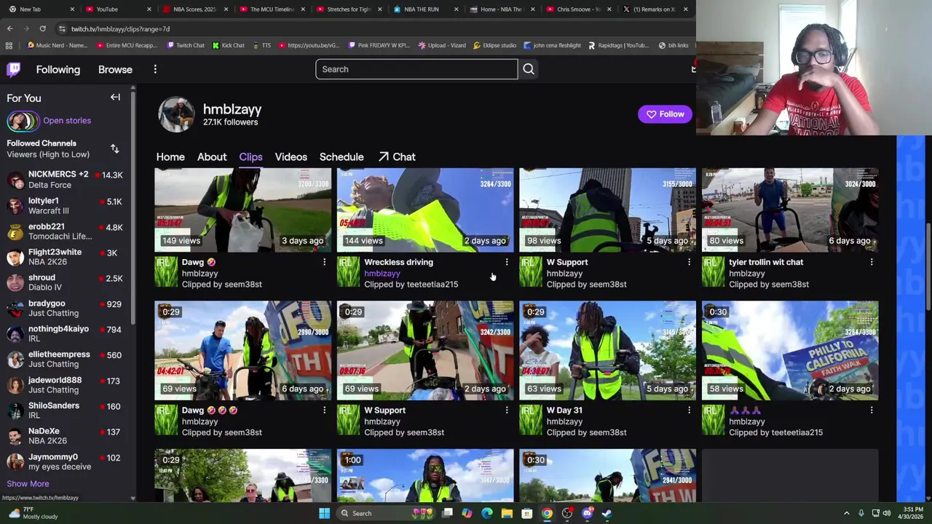
Task: Open Microsoft Store from taskbar
Action: 526,513
